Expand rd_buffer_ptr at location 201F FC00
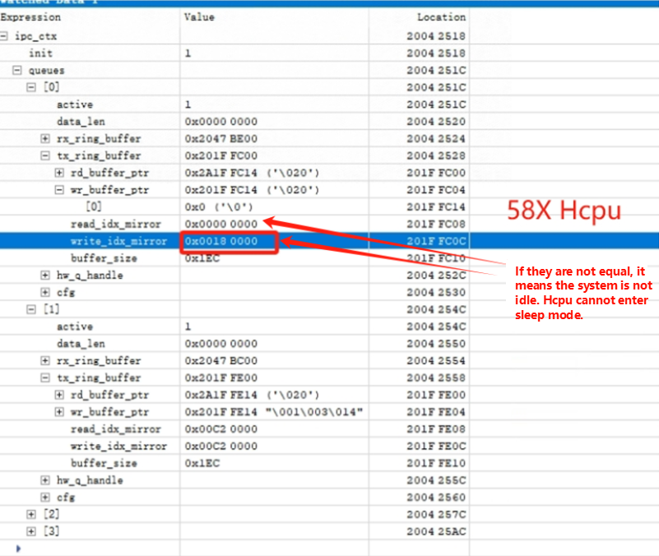The image size is (659, 556). 59,173
